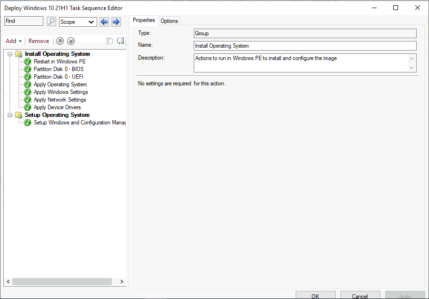Screen dimensions: 429x299
Task: Click the read-only Type field showing Group
Action: click(x=305, y=33)
